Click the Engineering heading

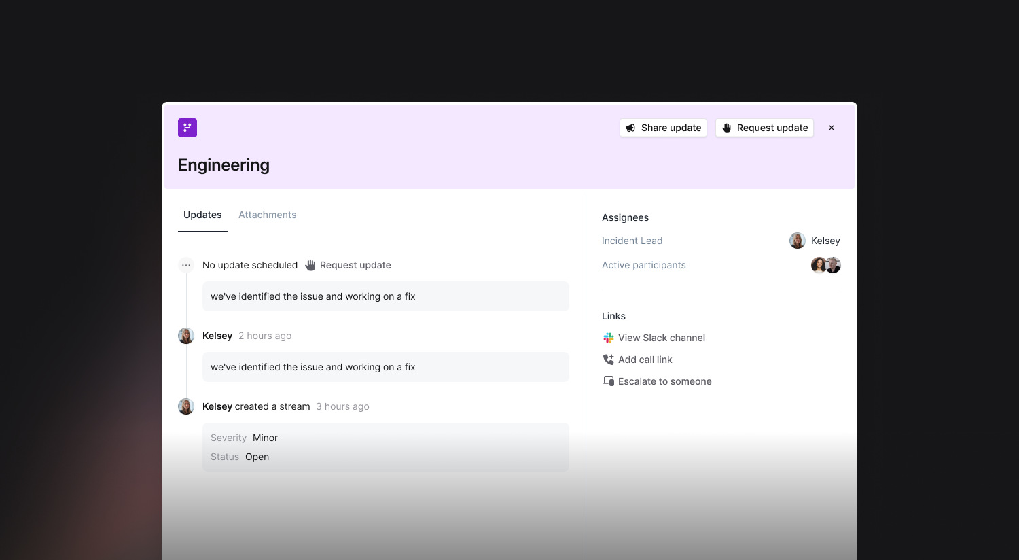[224, 165]
